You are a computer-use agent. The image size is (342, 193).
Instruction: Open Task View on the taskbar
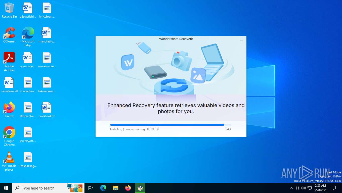pos(91,188)
